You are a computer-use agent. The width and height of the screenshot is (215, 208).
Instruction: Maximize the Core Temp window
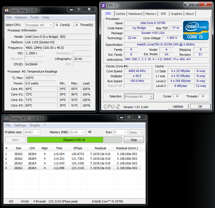tap(79, 9)
